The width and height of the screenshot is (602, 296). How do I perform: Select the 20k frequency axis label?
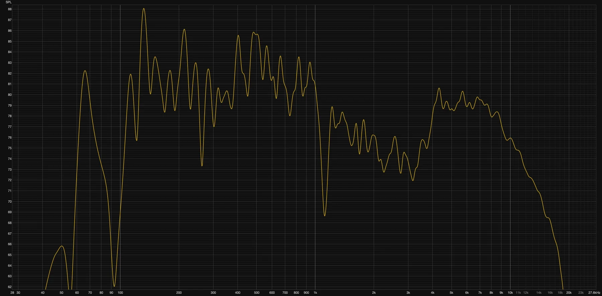tap(569, 293)
